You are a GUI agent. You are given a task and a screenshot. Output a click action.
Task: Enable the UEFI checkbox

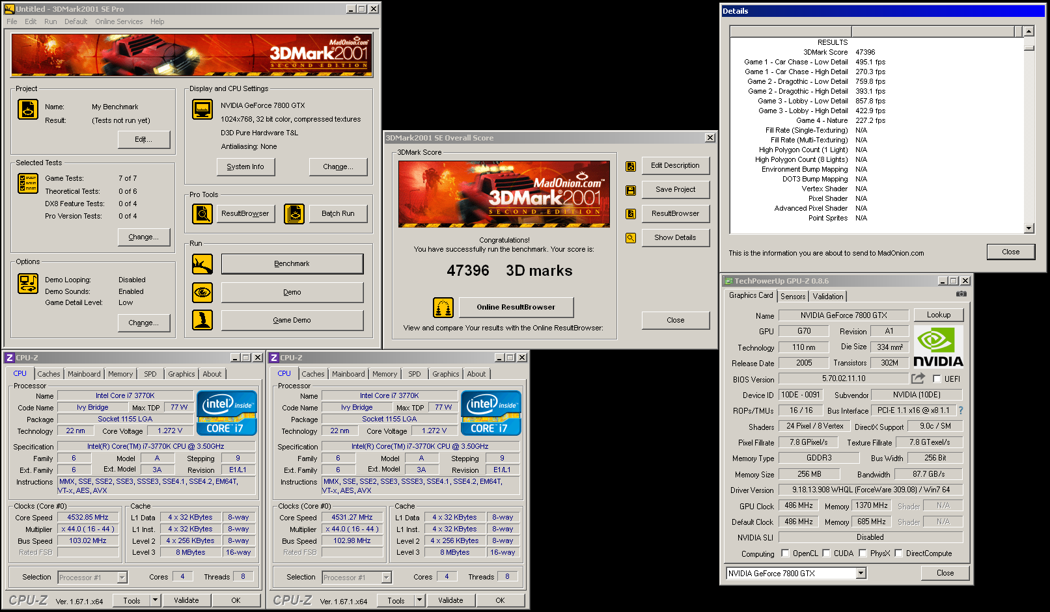tap(937, 379)
